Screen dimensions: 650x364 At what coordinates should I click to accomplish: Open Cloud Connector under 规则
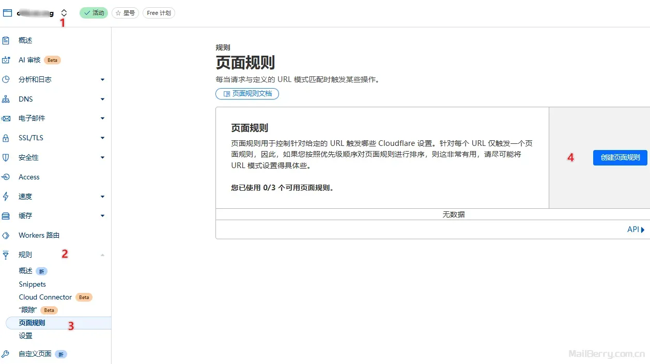coord(45,297)
